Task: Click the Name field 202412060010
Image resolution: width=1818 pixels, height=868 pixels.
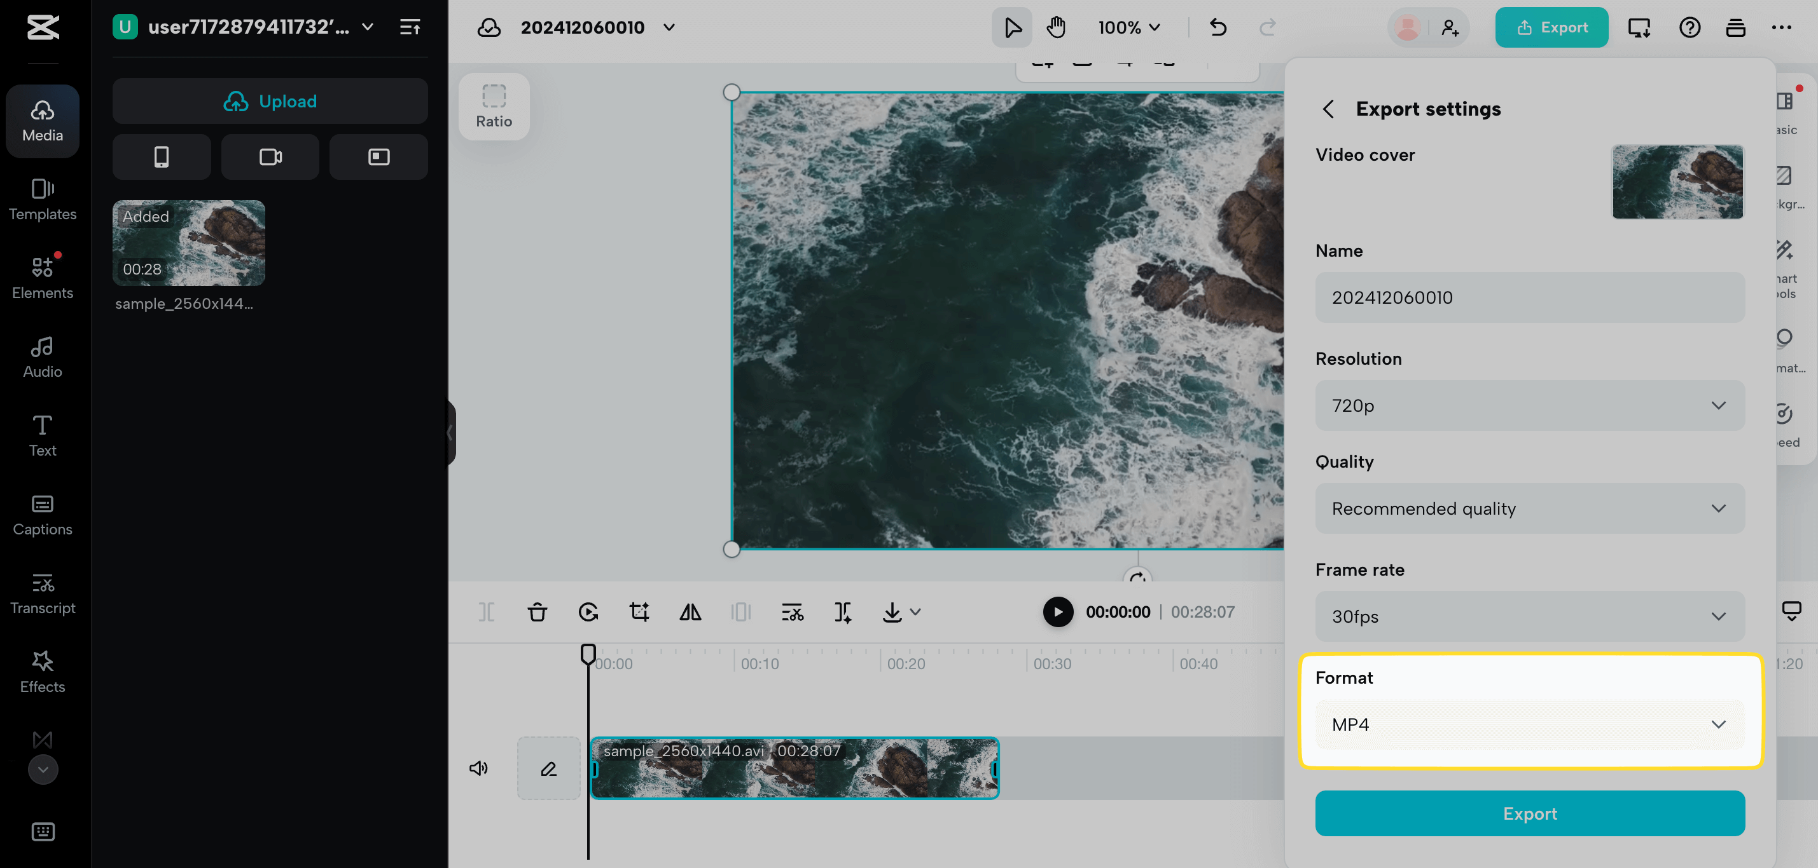Action: click(x=1530, y=297)
